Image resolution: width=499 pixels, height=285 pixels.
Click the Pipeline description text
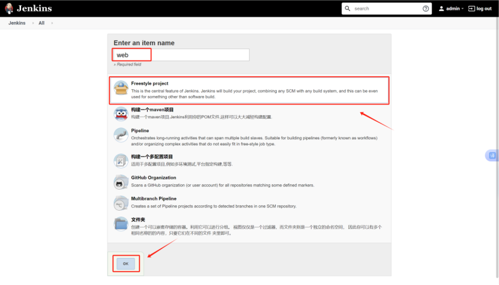click(x=254, y=141)
